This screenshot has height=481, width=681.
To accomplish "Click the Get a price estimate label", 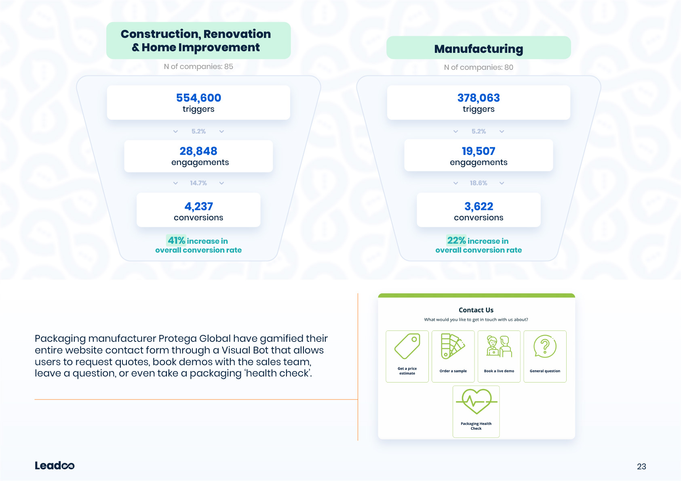I will point(407,371).
